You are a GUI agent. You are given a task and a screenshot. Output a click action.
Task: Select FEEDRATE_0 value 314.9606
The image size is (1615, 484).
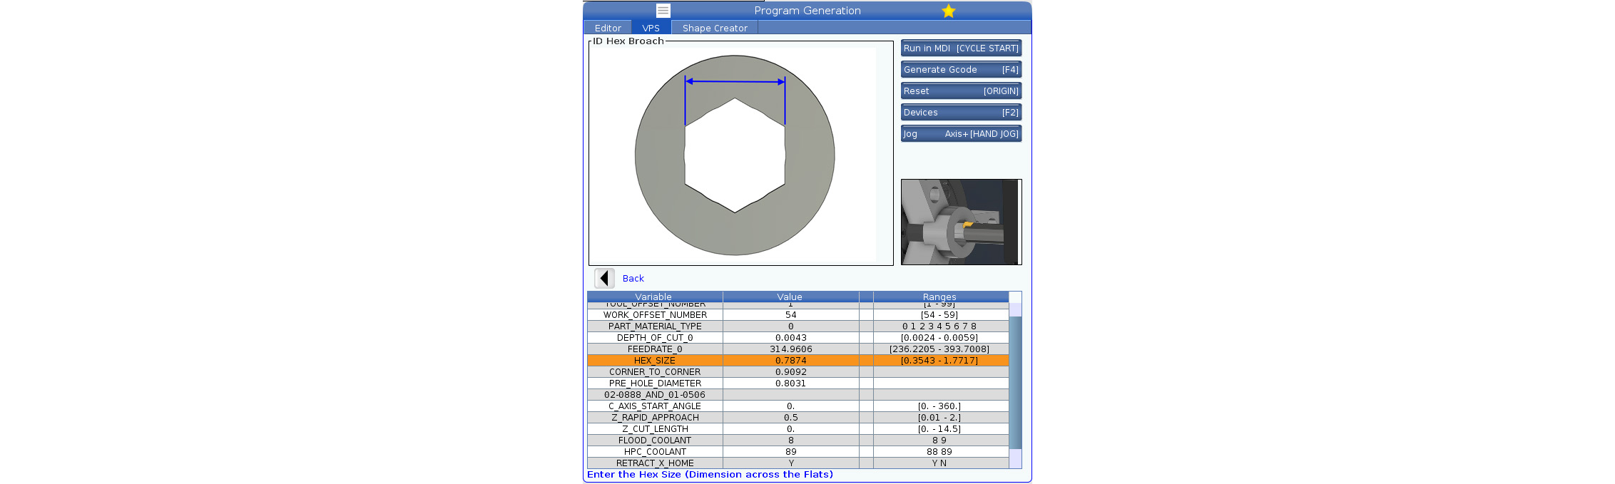tap(790, 349)
